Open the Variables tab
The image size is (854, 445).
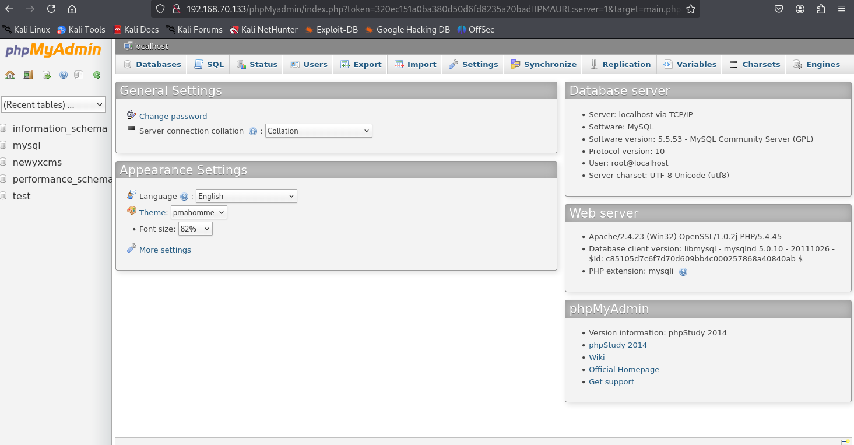pos(690,64)
